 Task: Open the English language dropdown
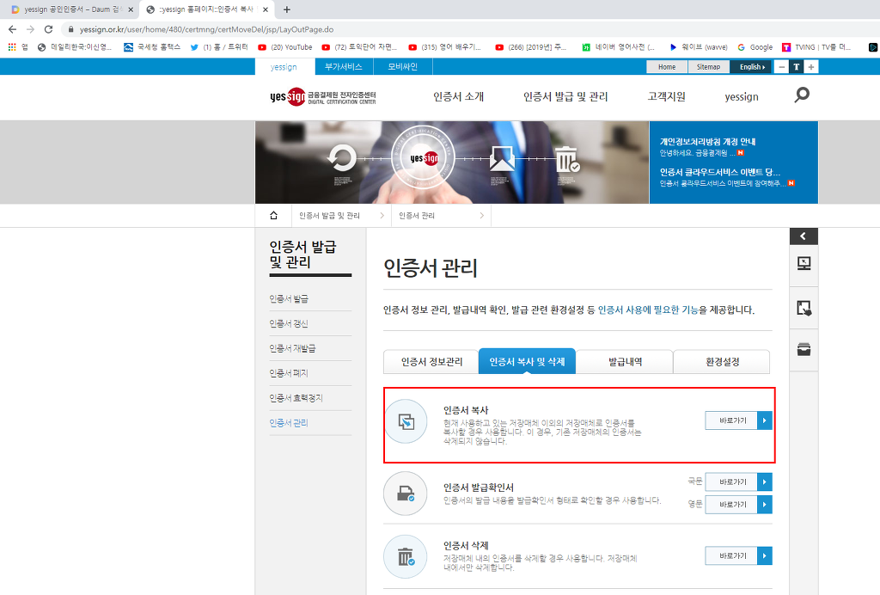coord(751,66)
